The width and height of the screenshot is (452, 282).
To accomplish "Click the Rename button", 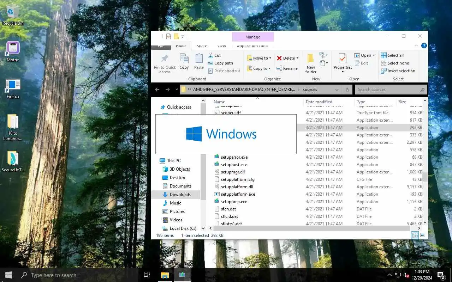I will (x=287, y=68).
